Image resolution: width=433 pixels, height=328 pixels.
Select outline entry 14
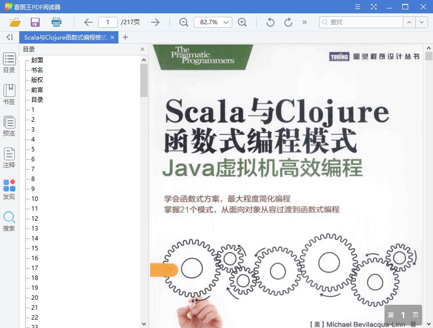point(35,238)
